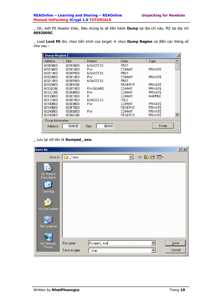Click the back navigation arrow
This screenshot has width=222, height=305.
click(x=140, y=157)
